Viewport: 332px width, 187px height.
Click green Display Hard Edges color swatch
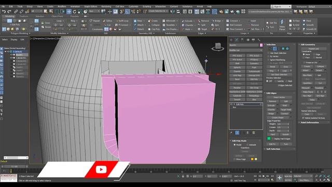[x=269, y=139]
